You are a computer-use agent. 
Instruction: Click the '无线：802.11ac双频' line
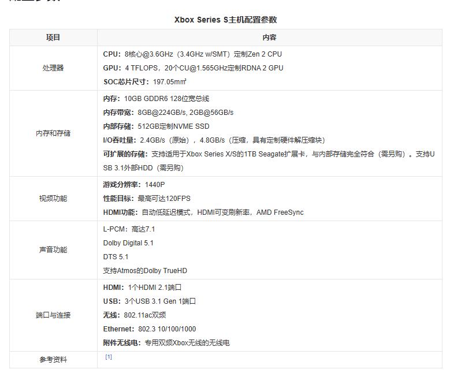click(135, 315)
